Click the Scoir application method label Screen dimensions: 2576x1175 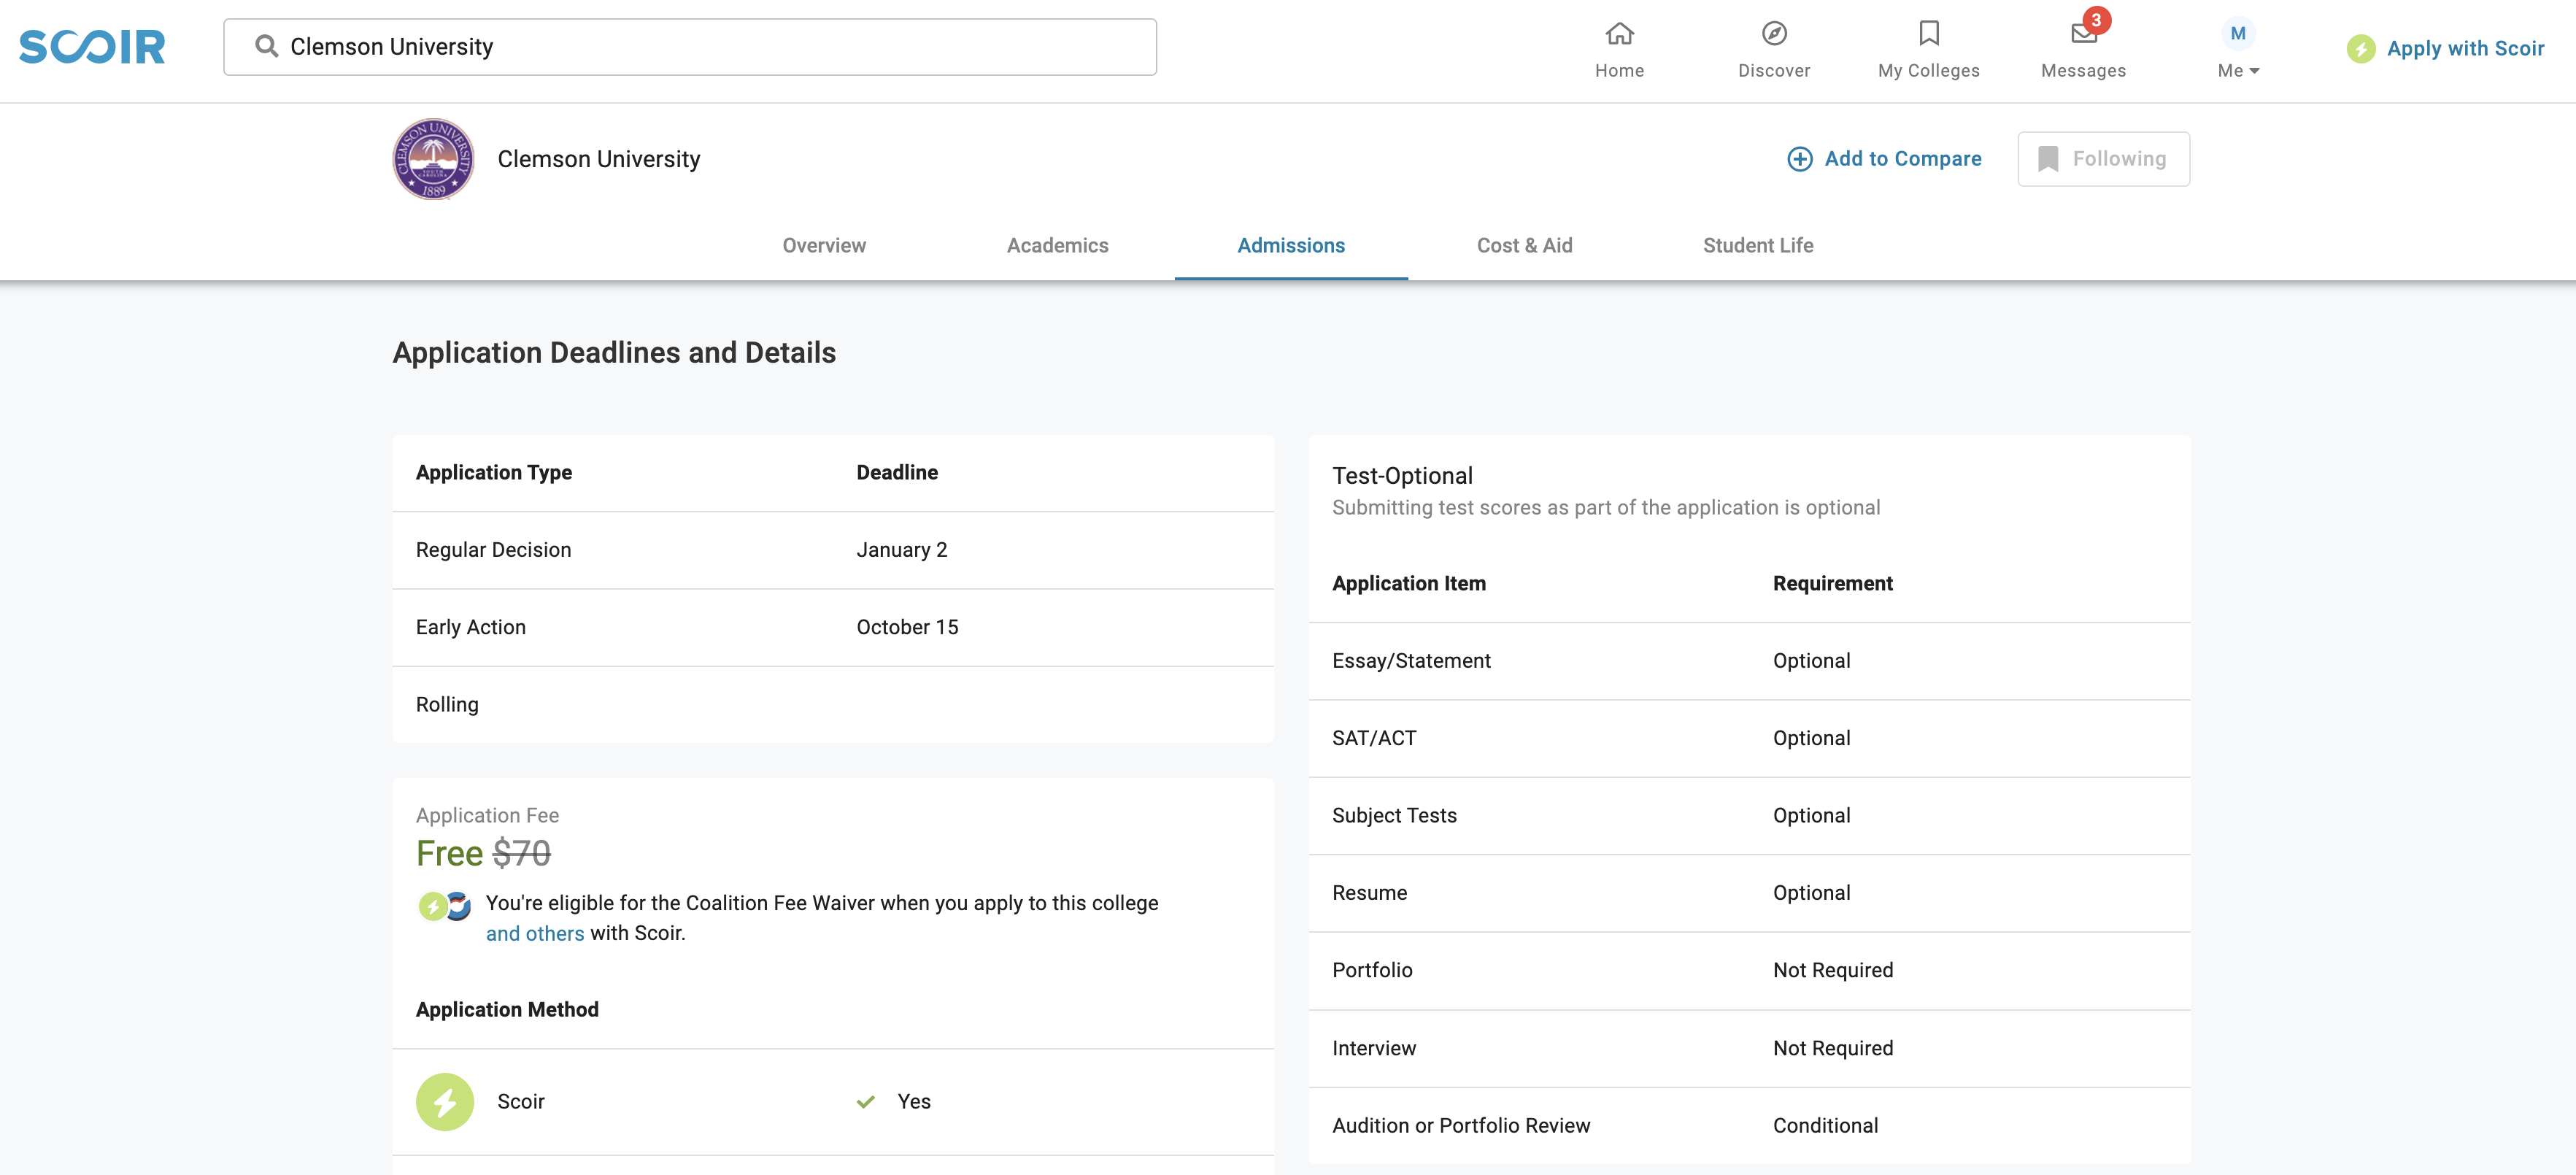click(x=521, y=1101)
